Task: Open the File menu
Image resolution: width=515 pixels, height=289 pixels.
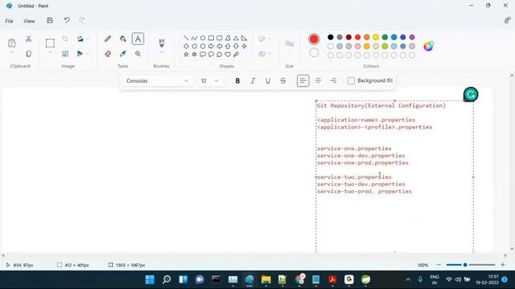Action: pyautogui.click(x=9, y=21)
